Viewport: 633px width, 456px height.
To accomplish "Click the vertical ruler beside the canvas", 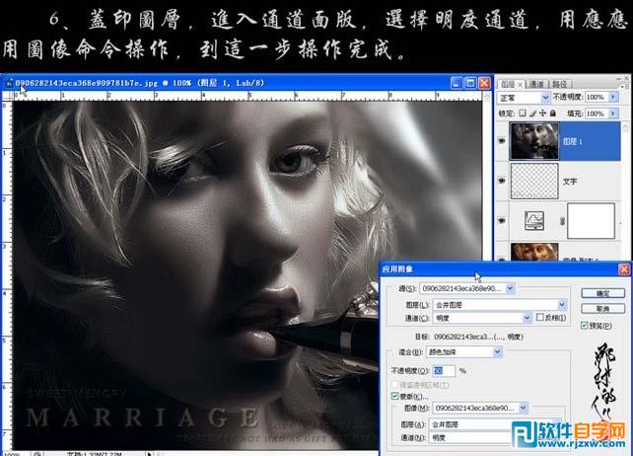I will (7, 275).
